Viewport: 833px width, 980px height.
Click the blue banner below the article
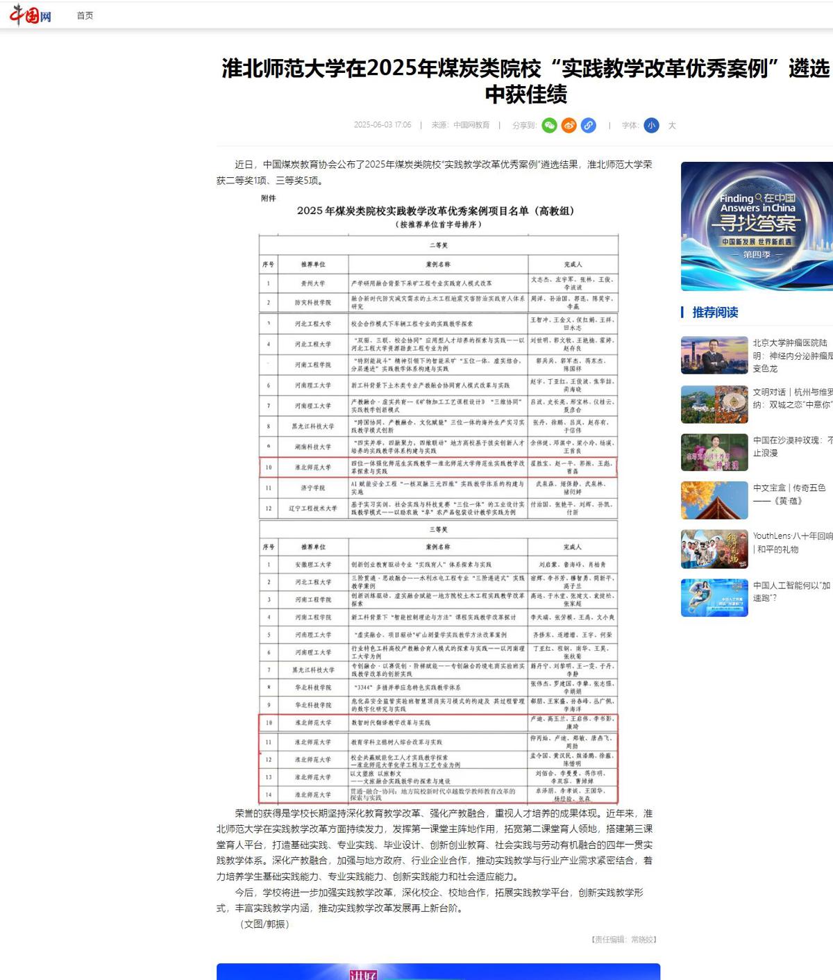[438, 971]
